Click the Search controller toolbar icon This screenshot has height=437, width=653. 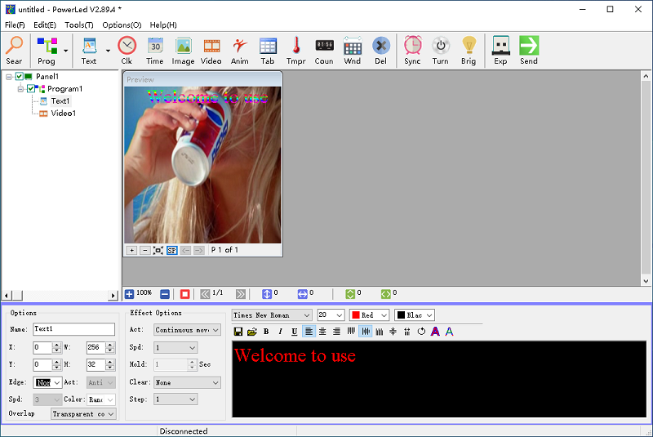[14, 50]
